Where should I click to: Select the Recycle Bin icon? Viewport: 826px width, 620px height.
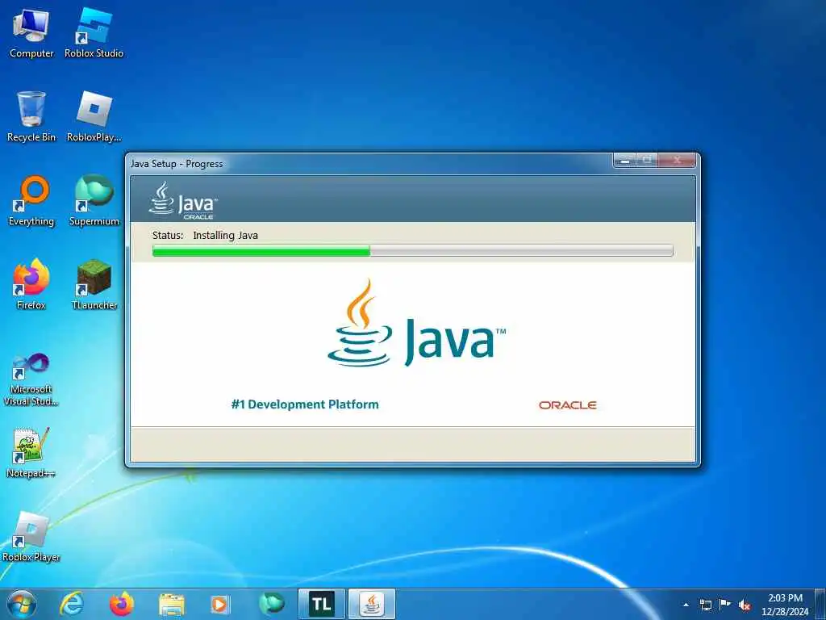tap(31, 116)
